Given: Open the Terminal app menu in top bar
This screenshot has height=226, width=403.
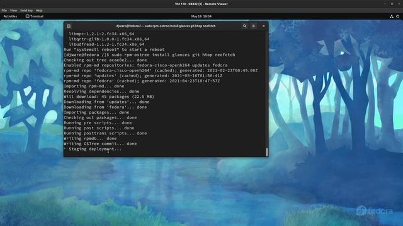Looking at the screenshot, I should pyautogui.click(x=35, y=16).
